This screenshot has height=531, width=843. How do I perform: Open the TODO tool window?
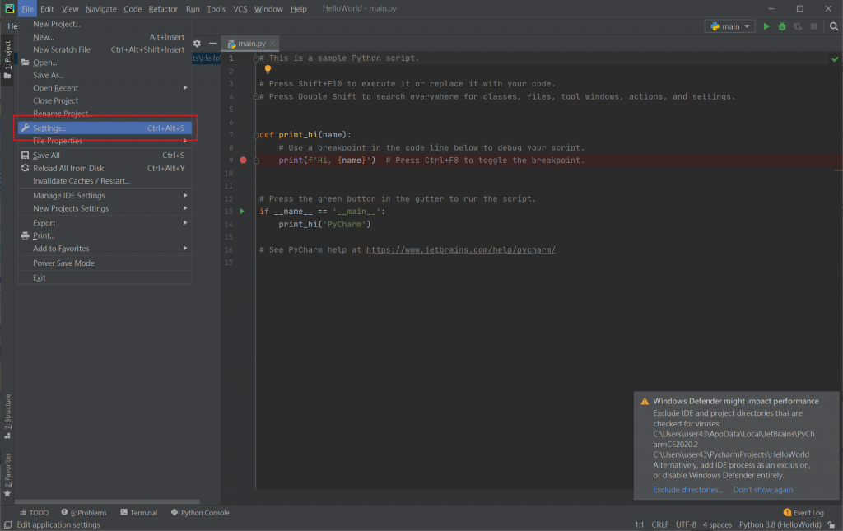[x=34, y=513]
